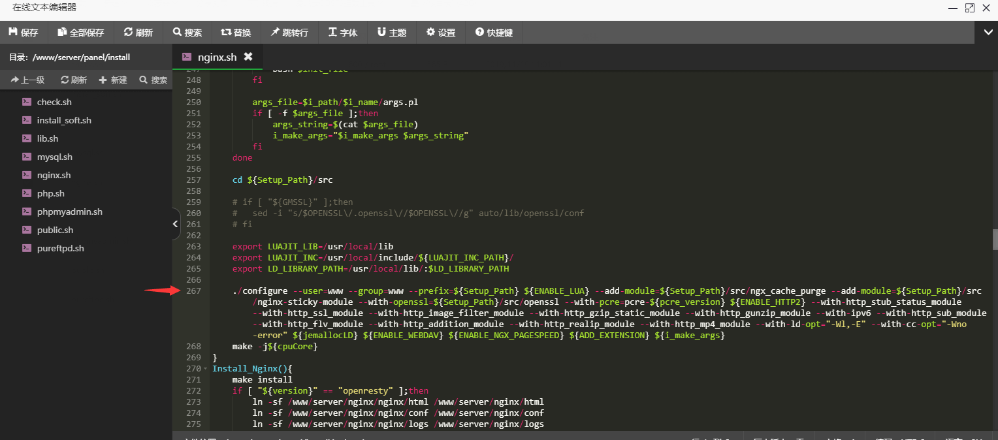Close the nginx.sh tab
The image size is (998, 440).
[x=248, y=57]
